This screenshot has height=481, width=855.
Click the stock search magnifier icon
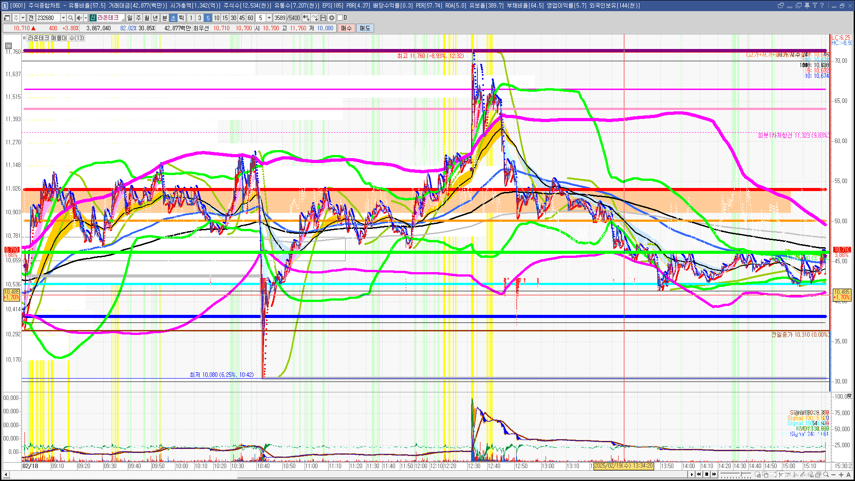click(x=70, y=18)
